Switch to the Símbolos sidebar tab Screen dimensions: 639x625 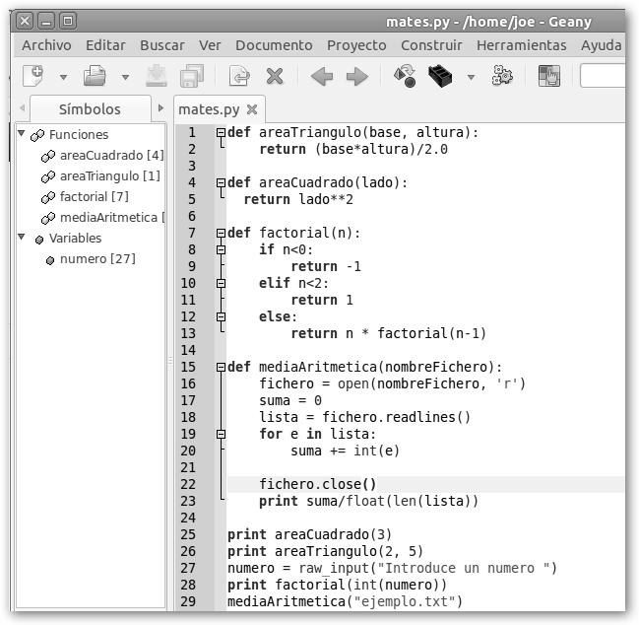[x=90, y=109]
